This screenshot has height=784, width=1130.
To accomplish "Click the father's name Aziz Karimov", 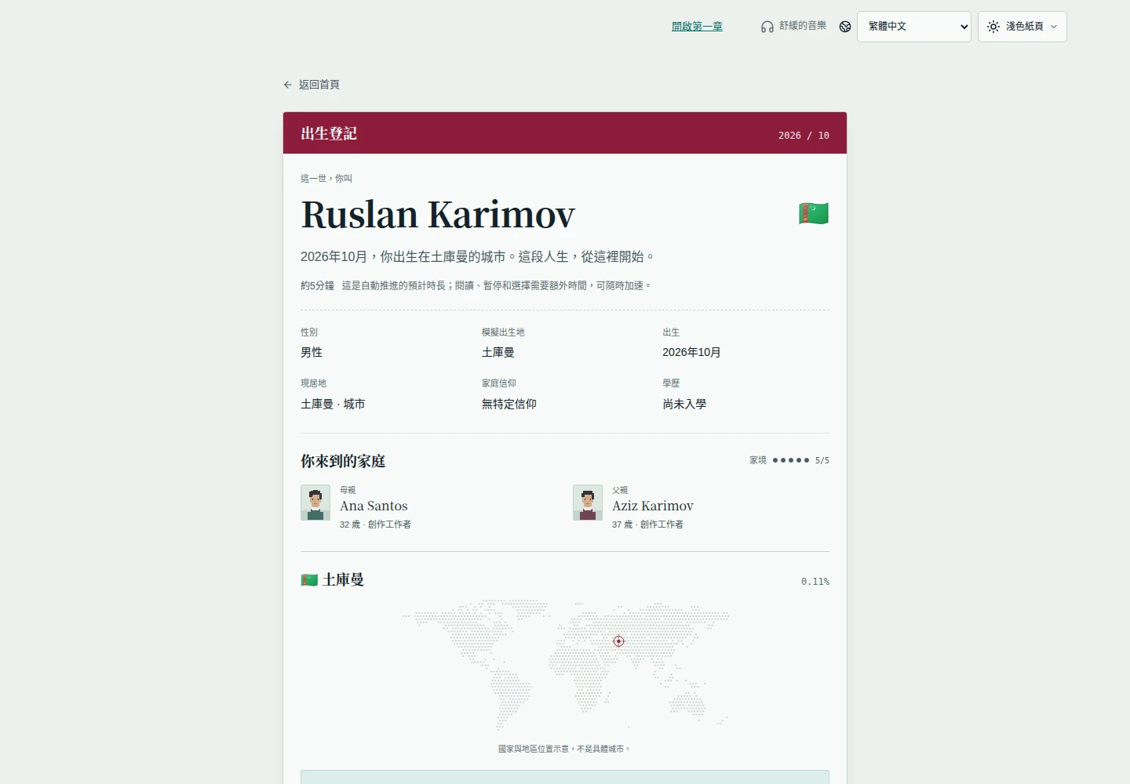I will [653, 506].
